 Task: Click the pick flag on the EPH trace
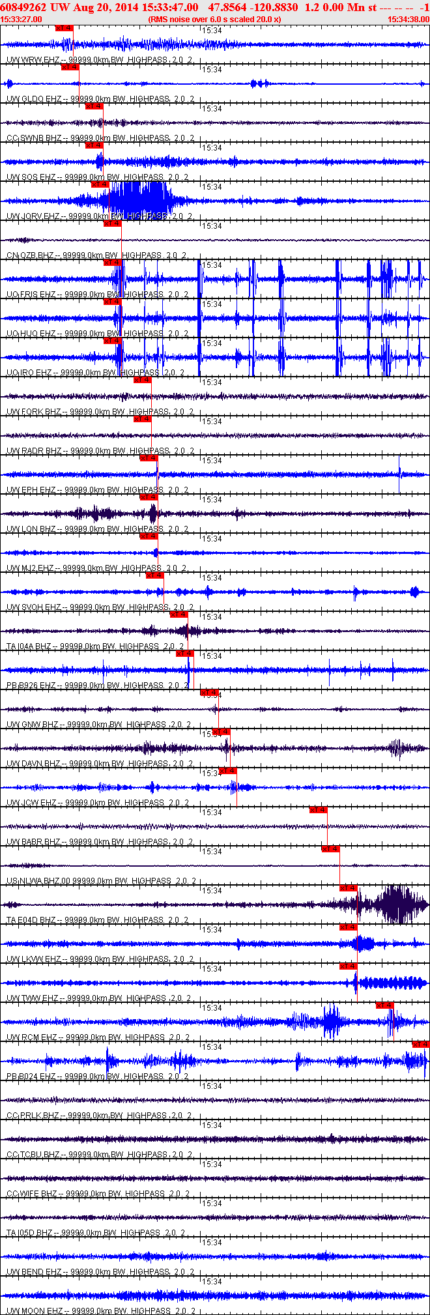(x=149, y=458)
